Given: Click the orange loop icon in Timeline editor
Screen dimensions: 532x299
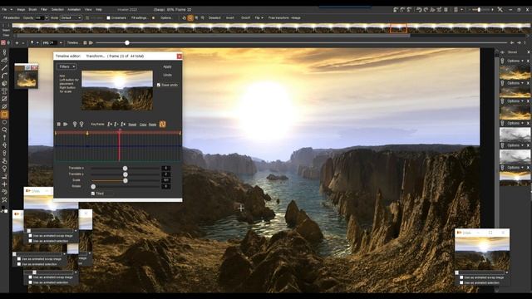Looking at the screenshot, I should 163,125.
